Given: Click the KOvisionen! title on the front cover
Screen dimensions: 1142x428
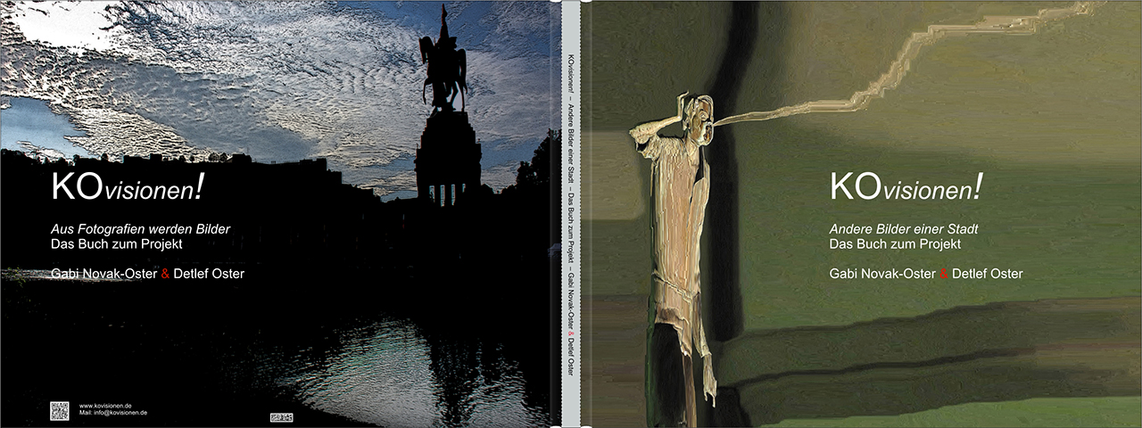Looking at the screenshot, I should click(x=907, y=187).
